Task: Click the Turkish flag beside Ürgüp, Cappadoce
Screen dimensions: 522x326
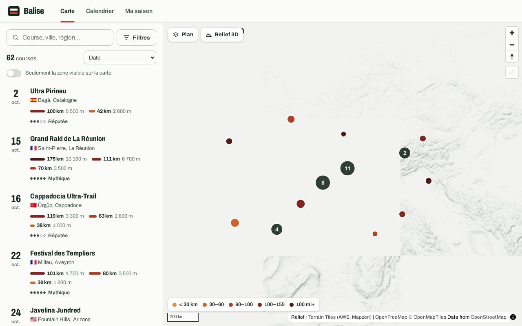Action: click(x=33, y=205)
